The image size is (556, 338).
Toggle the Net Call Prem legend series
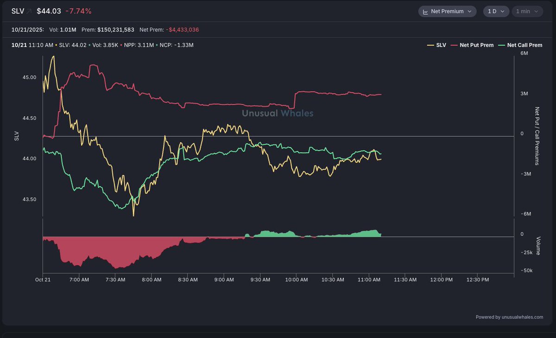[x=520, y=45]
